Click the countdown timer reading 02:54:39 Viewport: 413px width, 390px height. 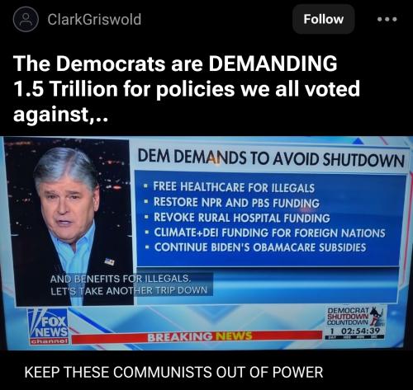[360, 331]
